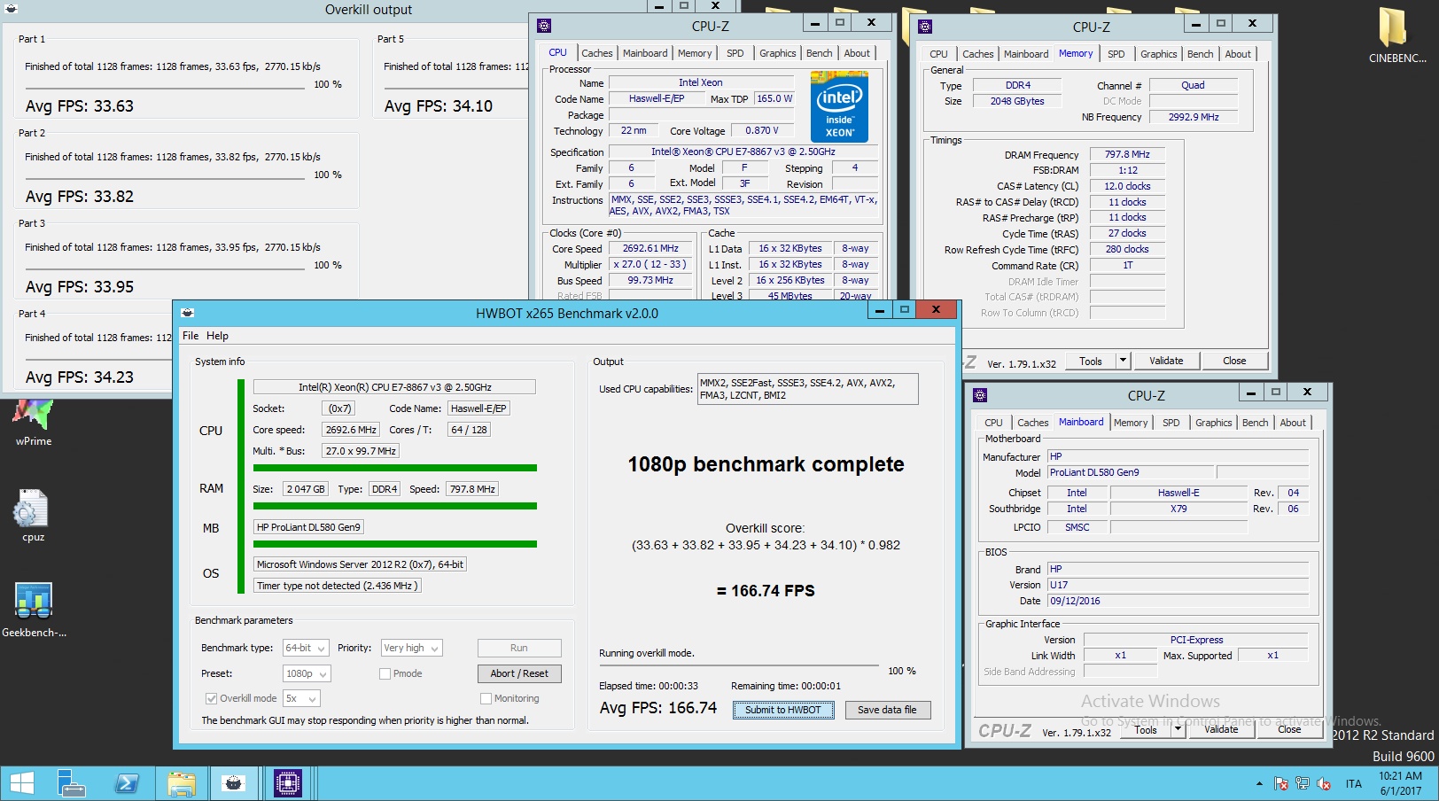Viewport: 1439px width, 801px height.
Task: Click Tools button in CPU-Z Mainboard window
Action: pos(1146,729)
